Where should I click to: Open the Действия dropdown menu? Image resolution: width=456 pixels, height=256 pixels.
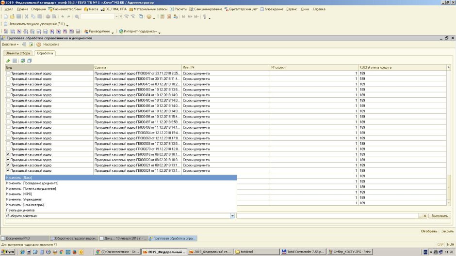pyautogui.click(x=10, y=45)
